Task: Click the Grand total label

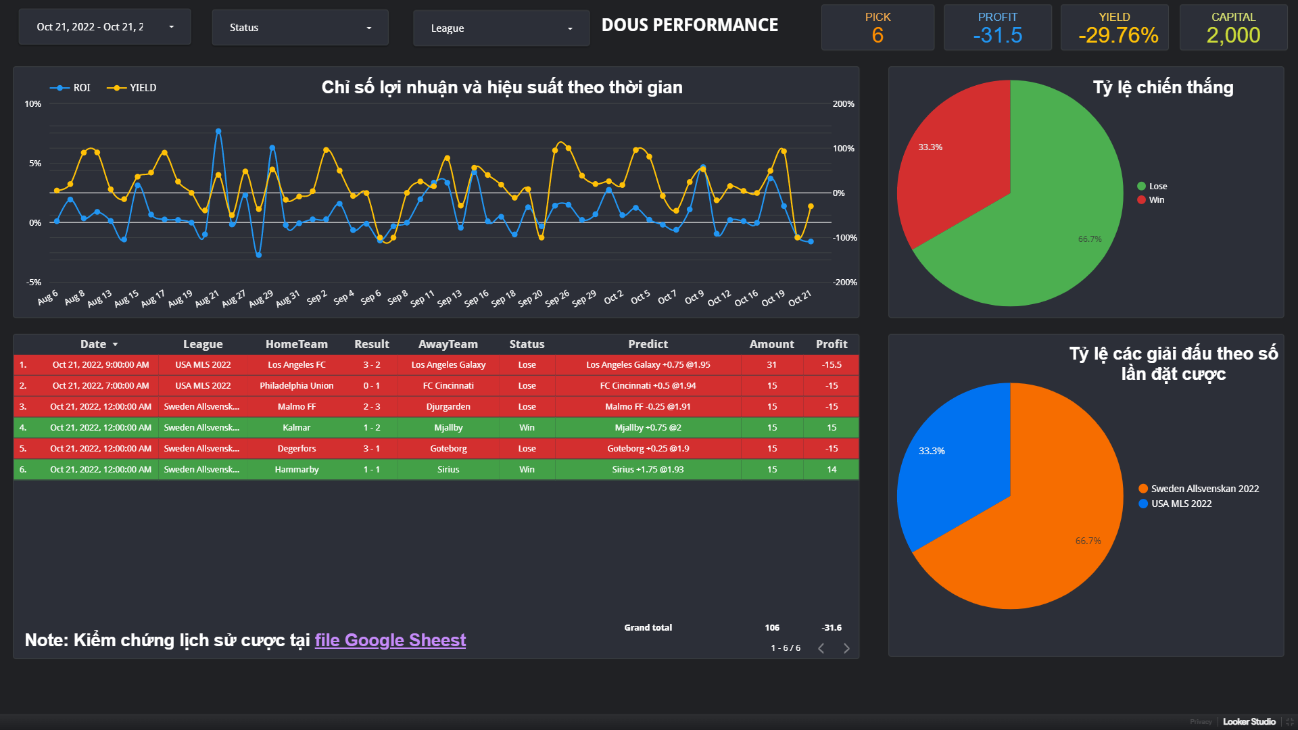Action: pyautogui.click(x=648, y=628)
